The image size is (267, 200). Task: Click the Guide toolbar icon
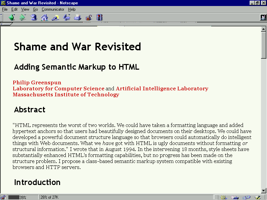66,18
